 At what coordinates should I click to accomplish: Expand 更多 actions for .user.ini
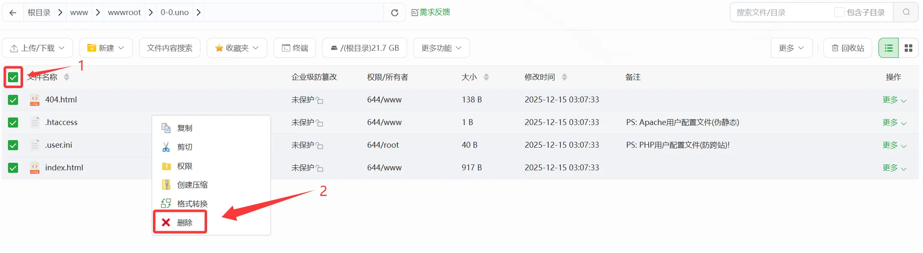tap(894, 145)
